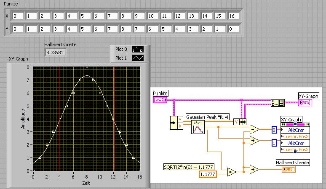Screen dimensions: 326x189
Task: Click the Gaussian Peak Fit VI icon
Action: point(198,127)
